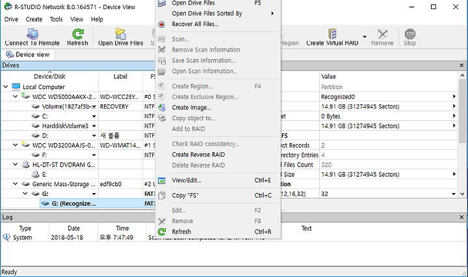This screenshot has width=468, height=277.
Task: Click the Log Date column header
Action: point(73,228)
